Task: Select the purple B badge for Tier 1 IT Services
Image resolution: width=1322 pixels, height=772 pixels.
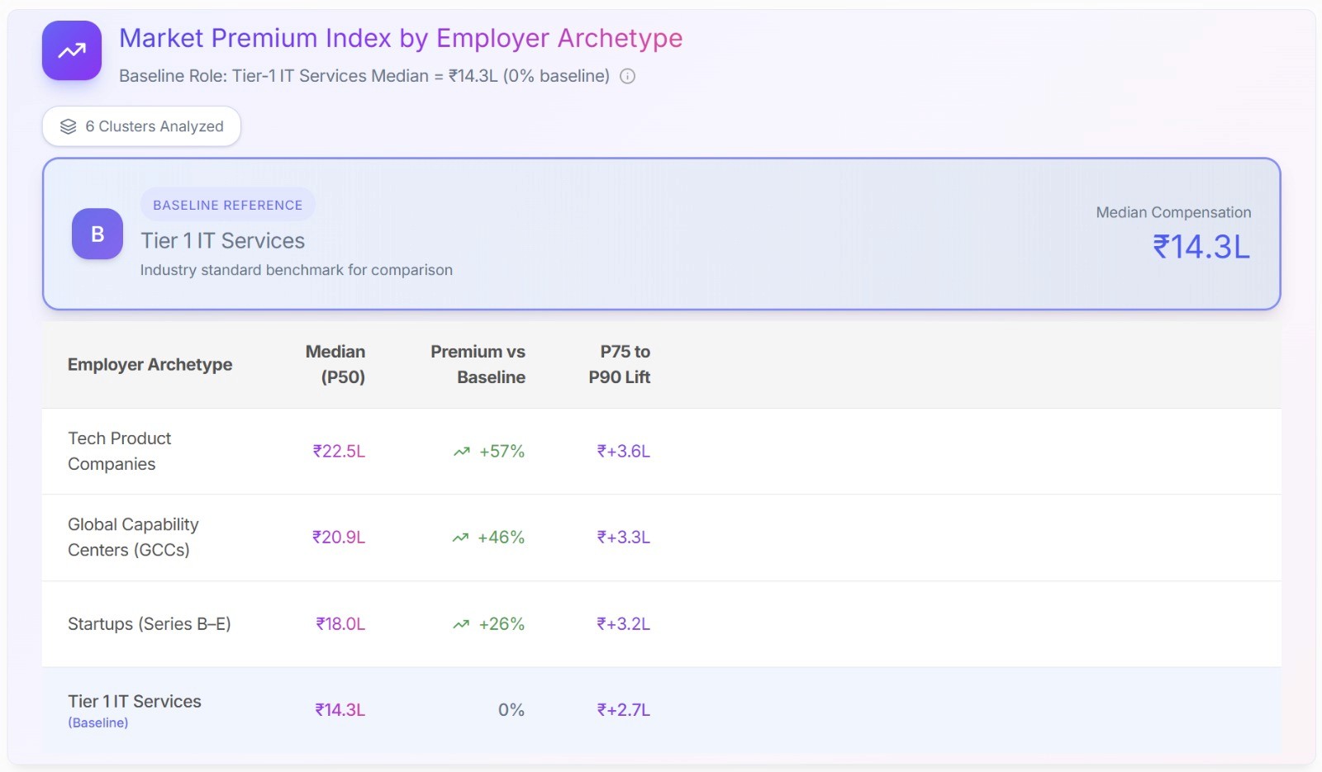Action: pos(97,234)
